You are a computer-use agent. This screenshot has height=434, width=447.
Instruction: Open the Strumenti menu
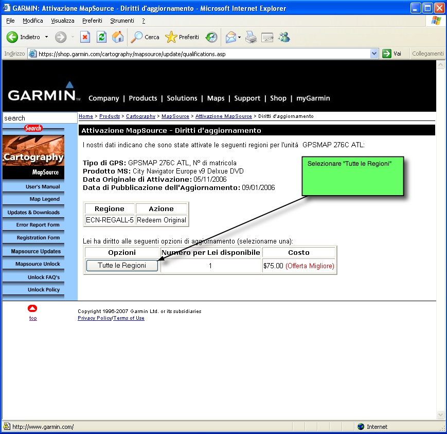[x=122, y=21]
